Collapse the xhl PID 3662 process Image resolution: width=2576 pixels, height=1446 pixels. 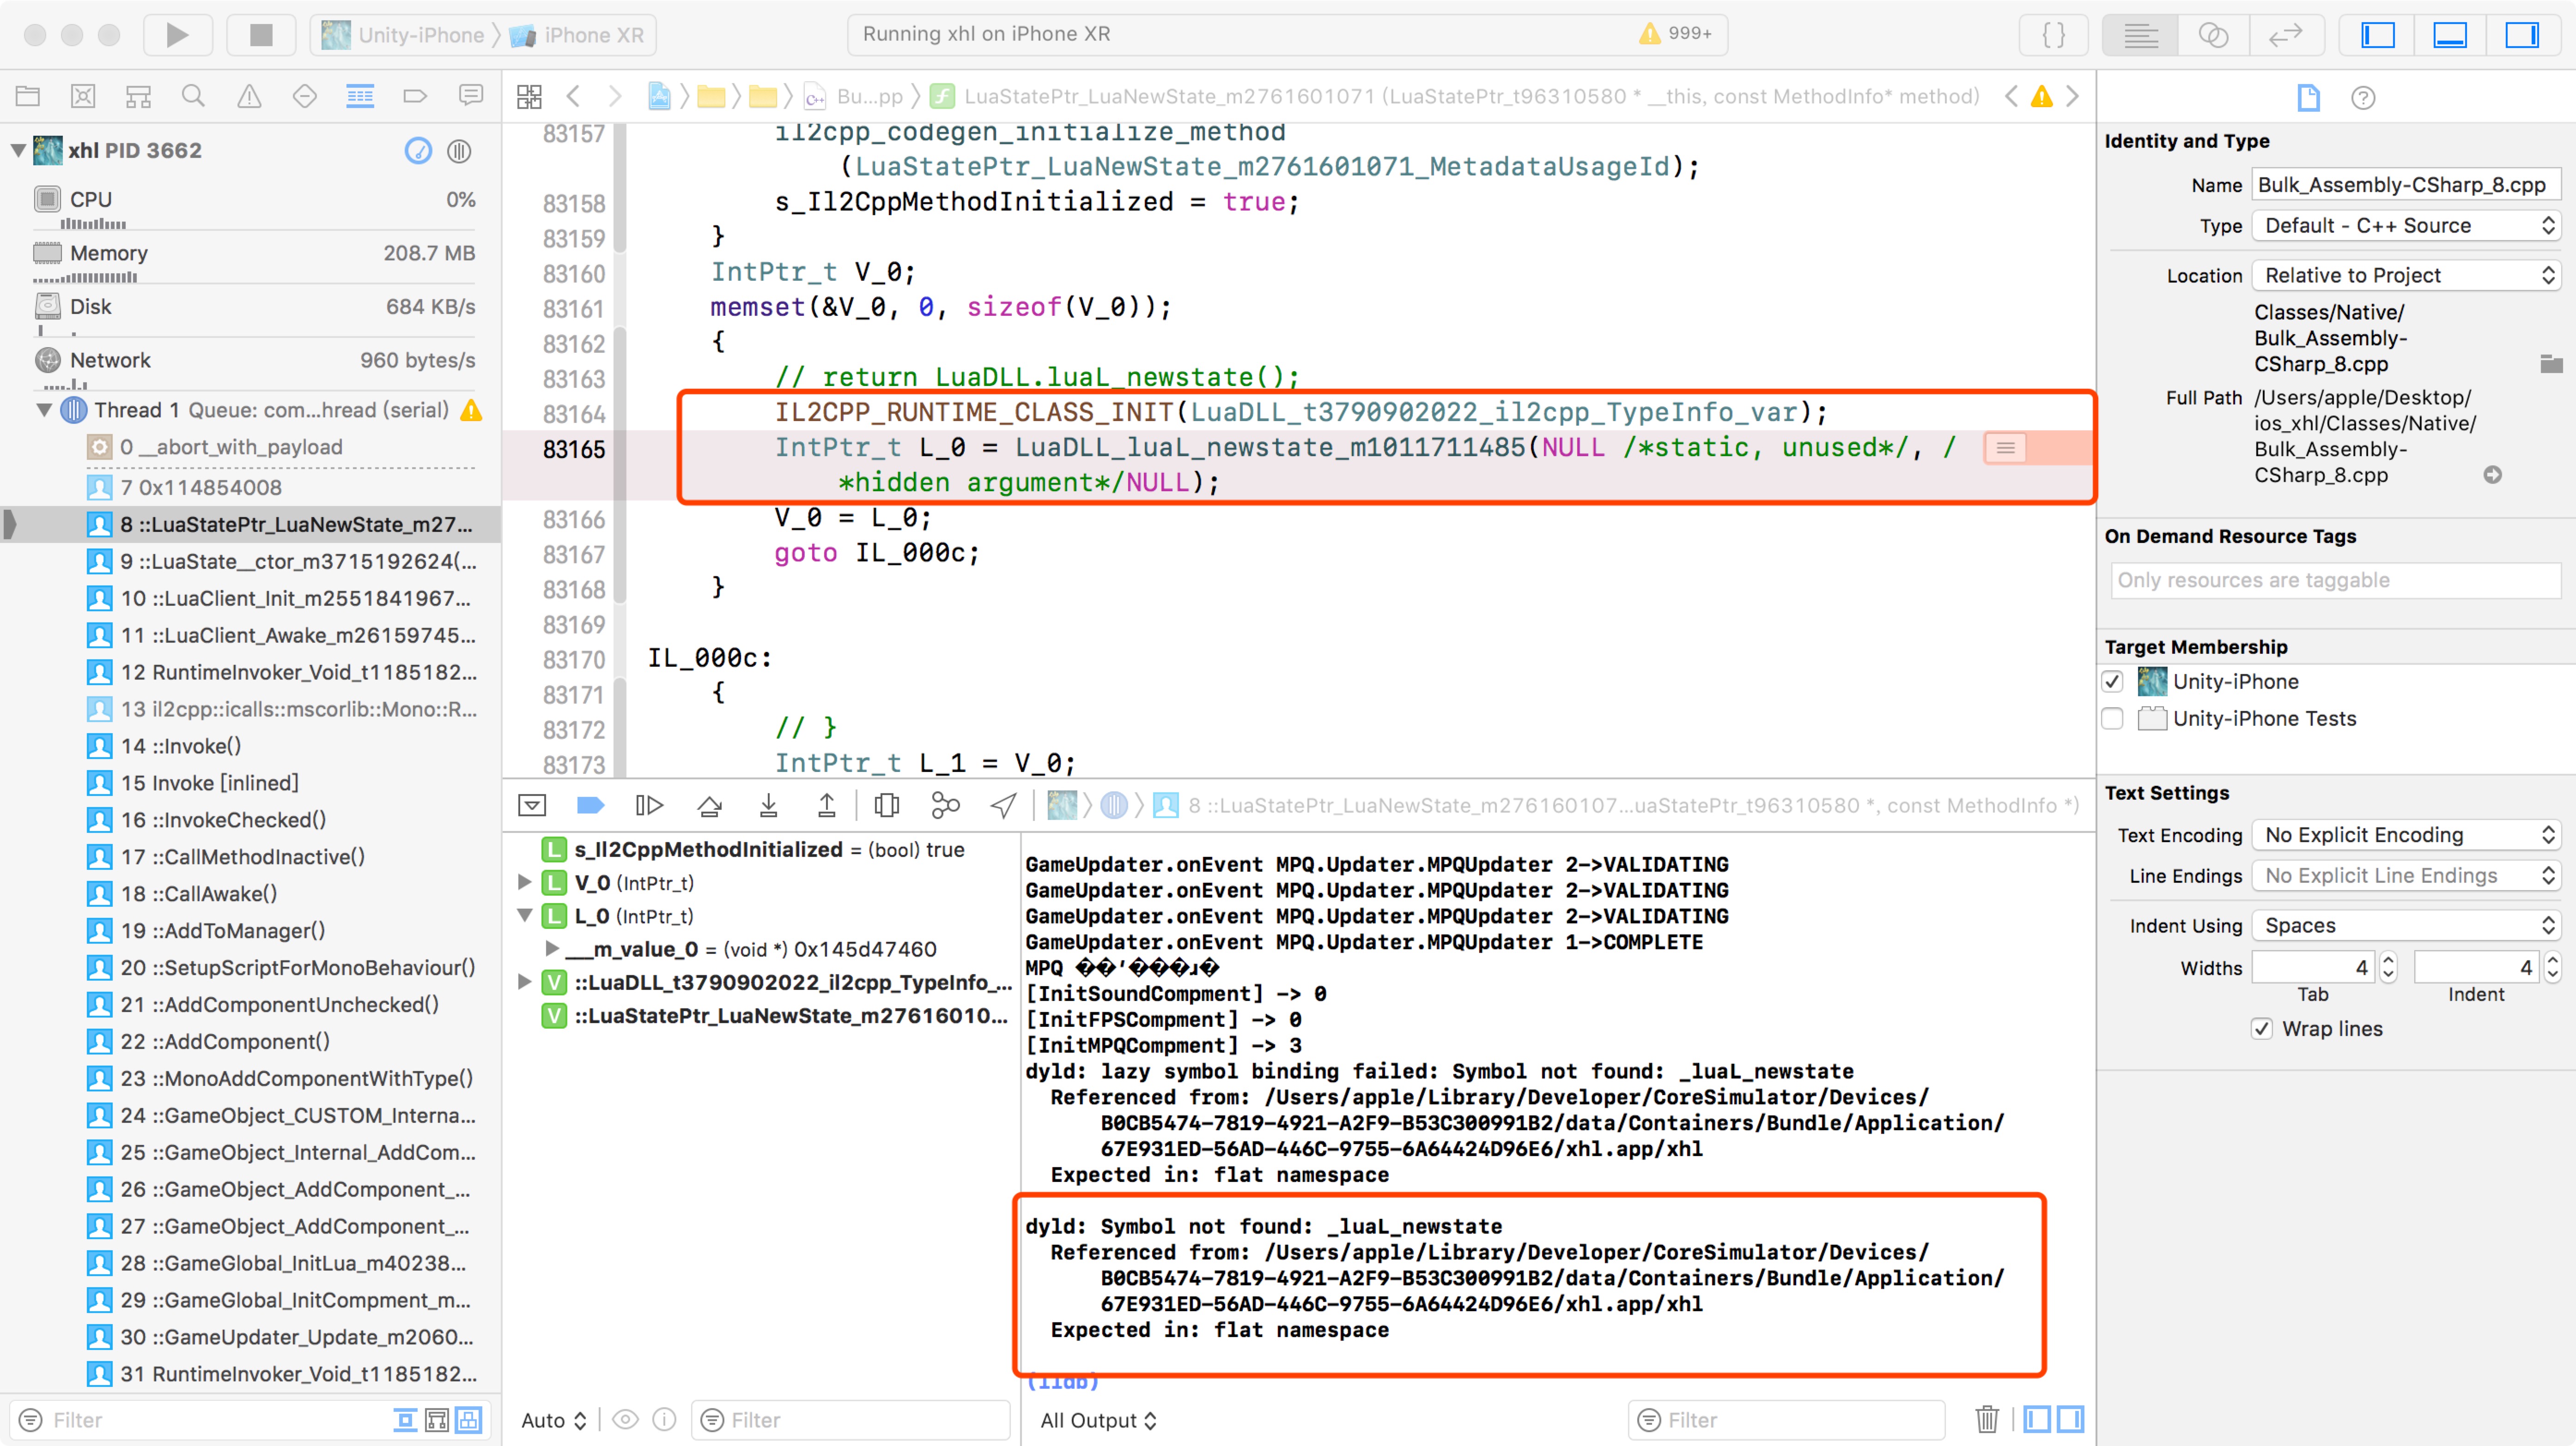tap(18, 151)
